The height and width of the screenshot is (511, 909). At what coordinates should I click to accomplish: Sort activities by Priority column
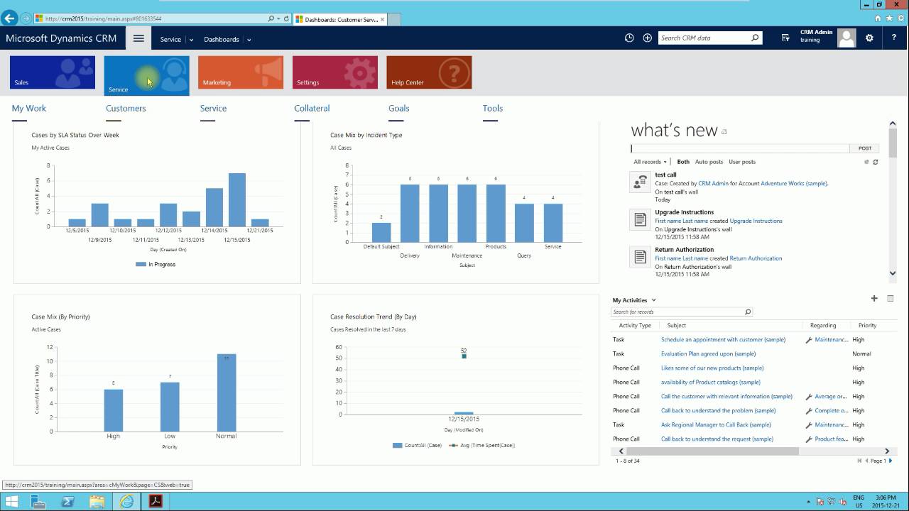pos(867,325)
